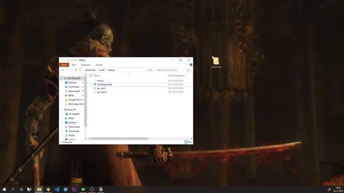Expand the ribbon with the chevron
Image resolution: width=344 pixels, height=193 pixels.
187,65
